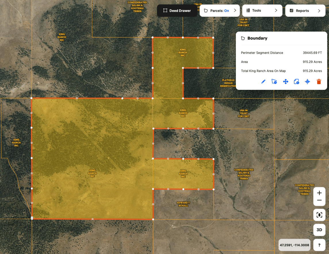This screenshot has height=254, width=329.
Task: Click the pencil edit boundary icon
Action: (x=263, y=82)
